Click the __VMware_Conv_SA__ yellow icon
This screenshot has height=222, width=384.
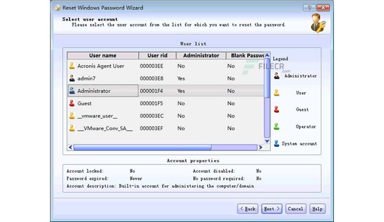point(72,128)
